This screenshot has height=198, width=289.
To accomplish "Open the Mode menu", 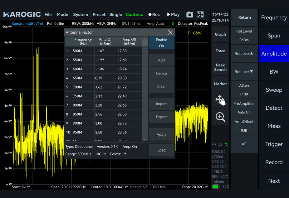I will tap(62, 14).
